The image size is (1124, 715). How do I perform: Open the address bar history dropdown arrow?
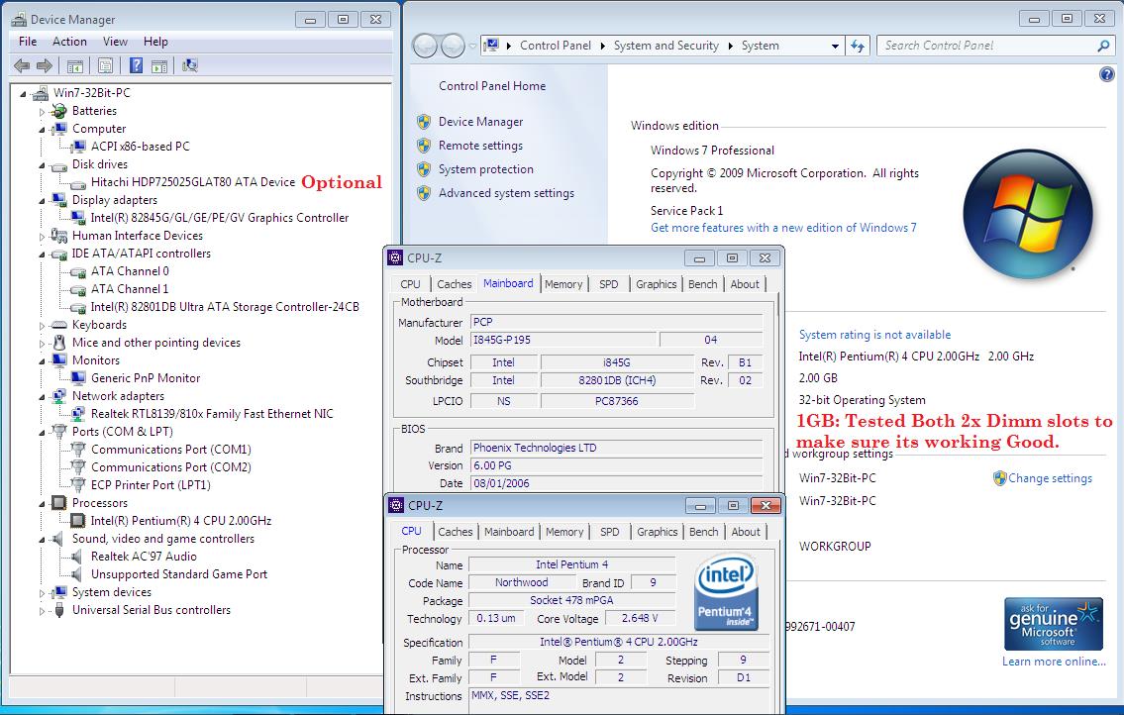click(x=835, y=46)
